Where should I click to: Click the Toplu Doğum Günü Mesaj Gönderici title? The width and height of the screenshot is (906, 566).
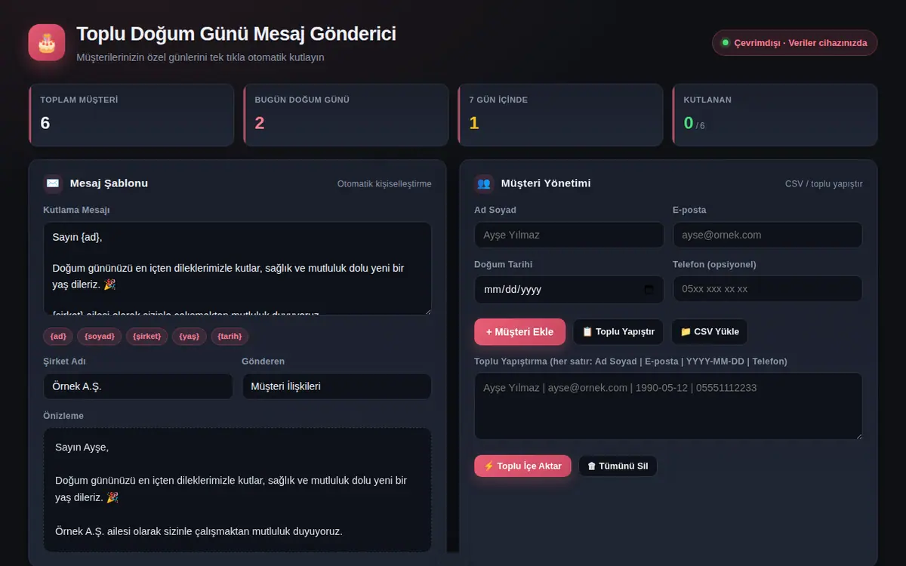tap(236, 34)
